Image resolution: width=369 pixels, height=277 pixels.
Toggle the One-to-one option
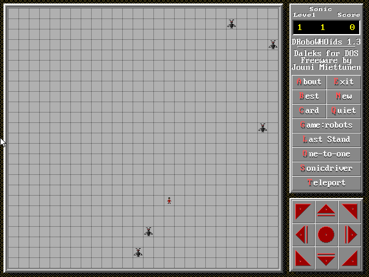click(x=326, y=154)
